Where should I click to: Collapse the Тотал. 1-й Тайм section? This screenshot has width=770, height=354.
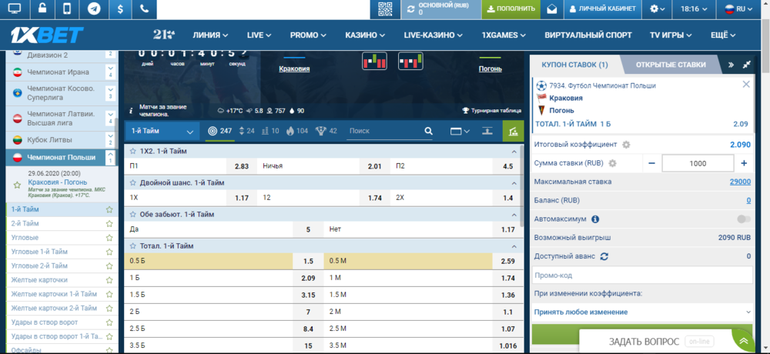(x=514, y=246)
